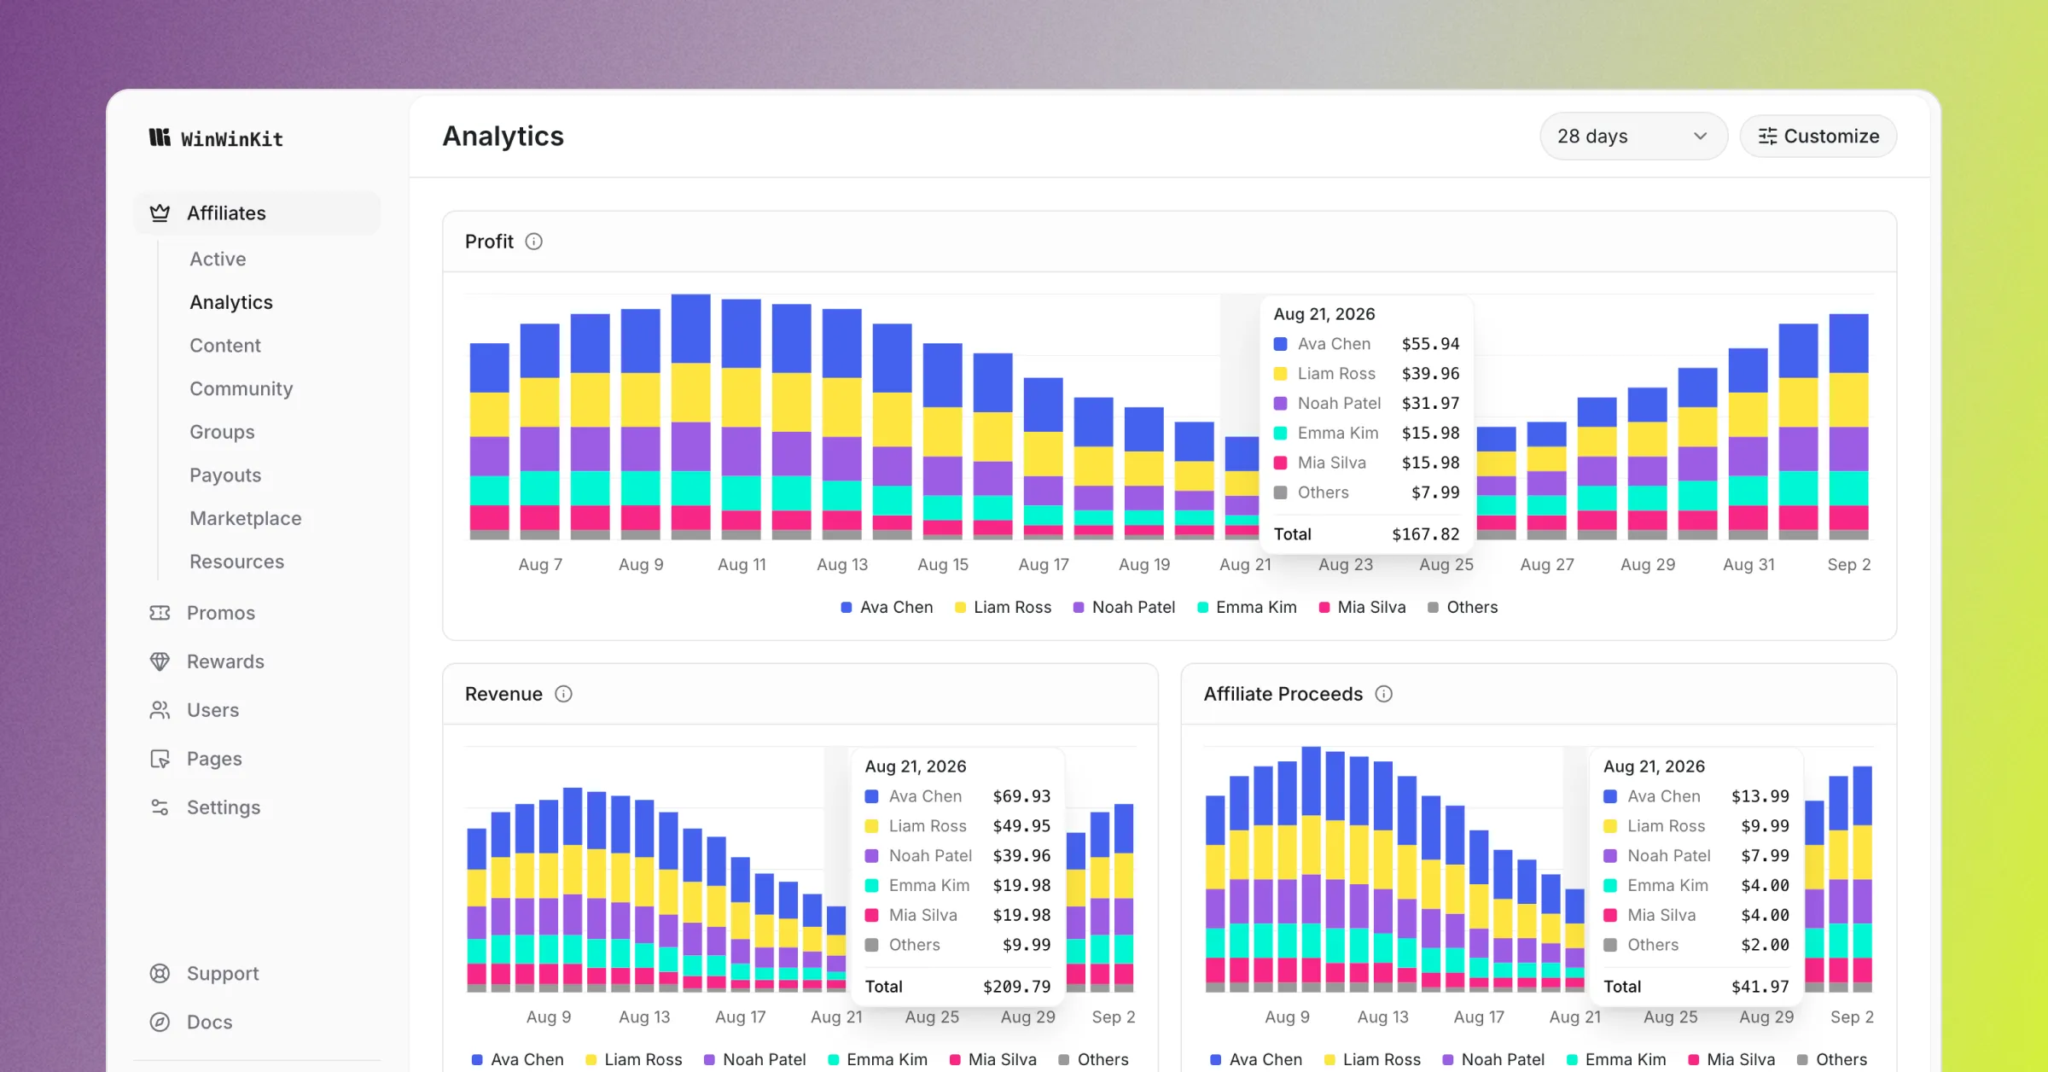This screenshot has height=1072, width=2048.
Task: Toggle Ava Chen in Revenue legend
Action: (x=517, y=1059)
